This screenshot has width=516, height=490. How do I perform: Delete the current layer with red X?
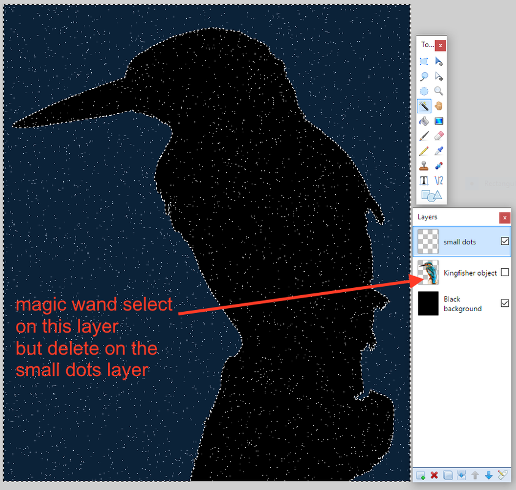(x=434, y=475)
